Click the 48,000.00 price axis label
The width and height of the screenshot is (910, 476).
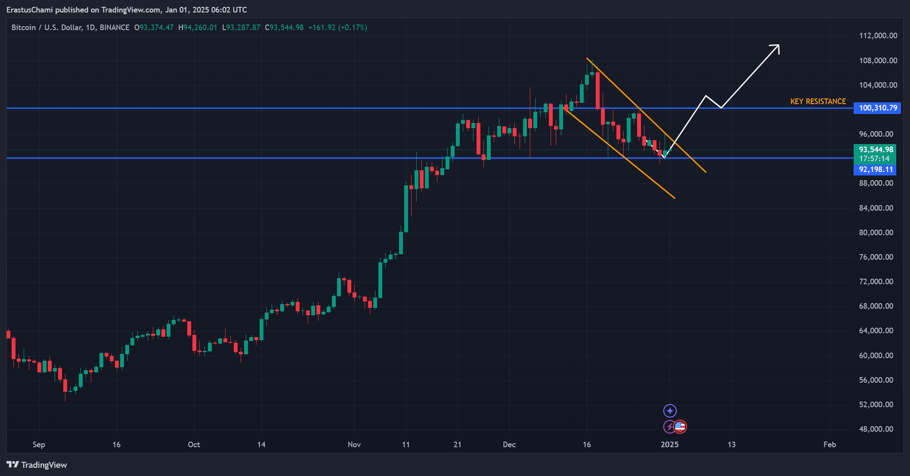tap(876, 429)
